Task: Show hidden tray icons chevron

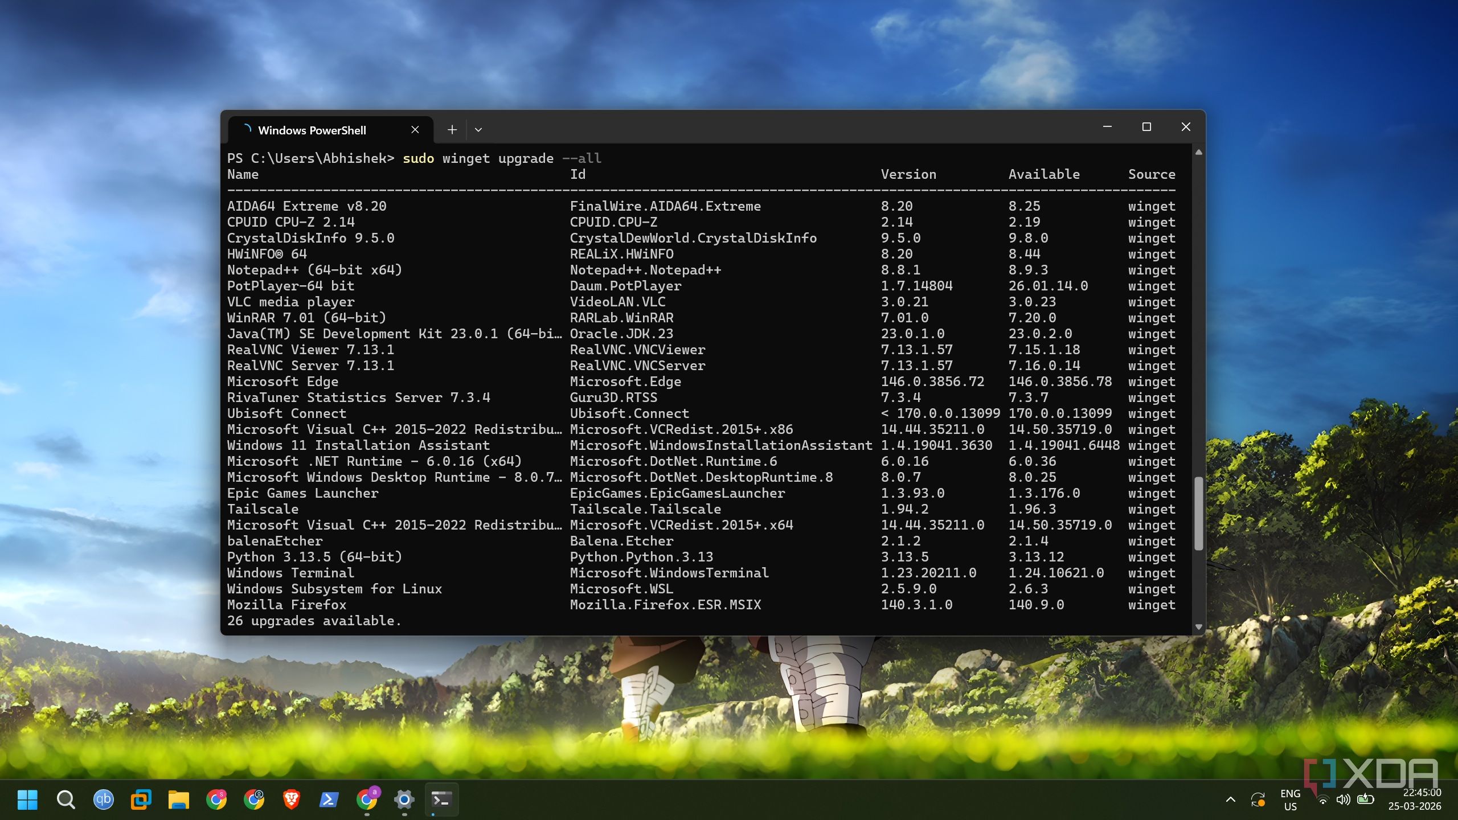Action: click(x=1231, y=799)
